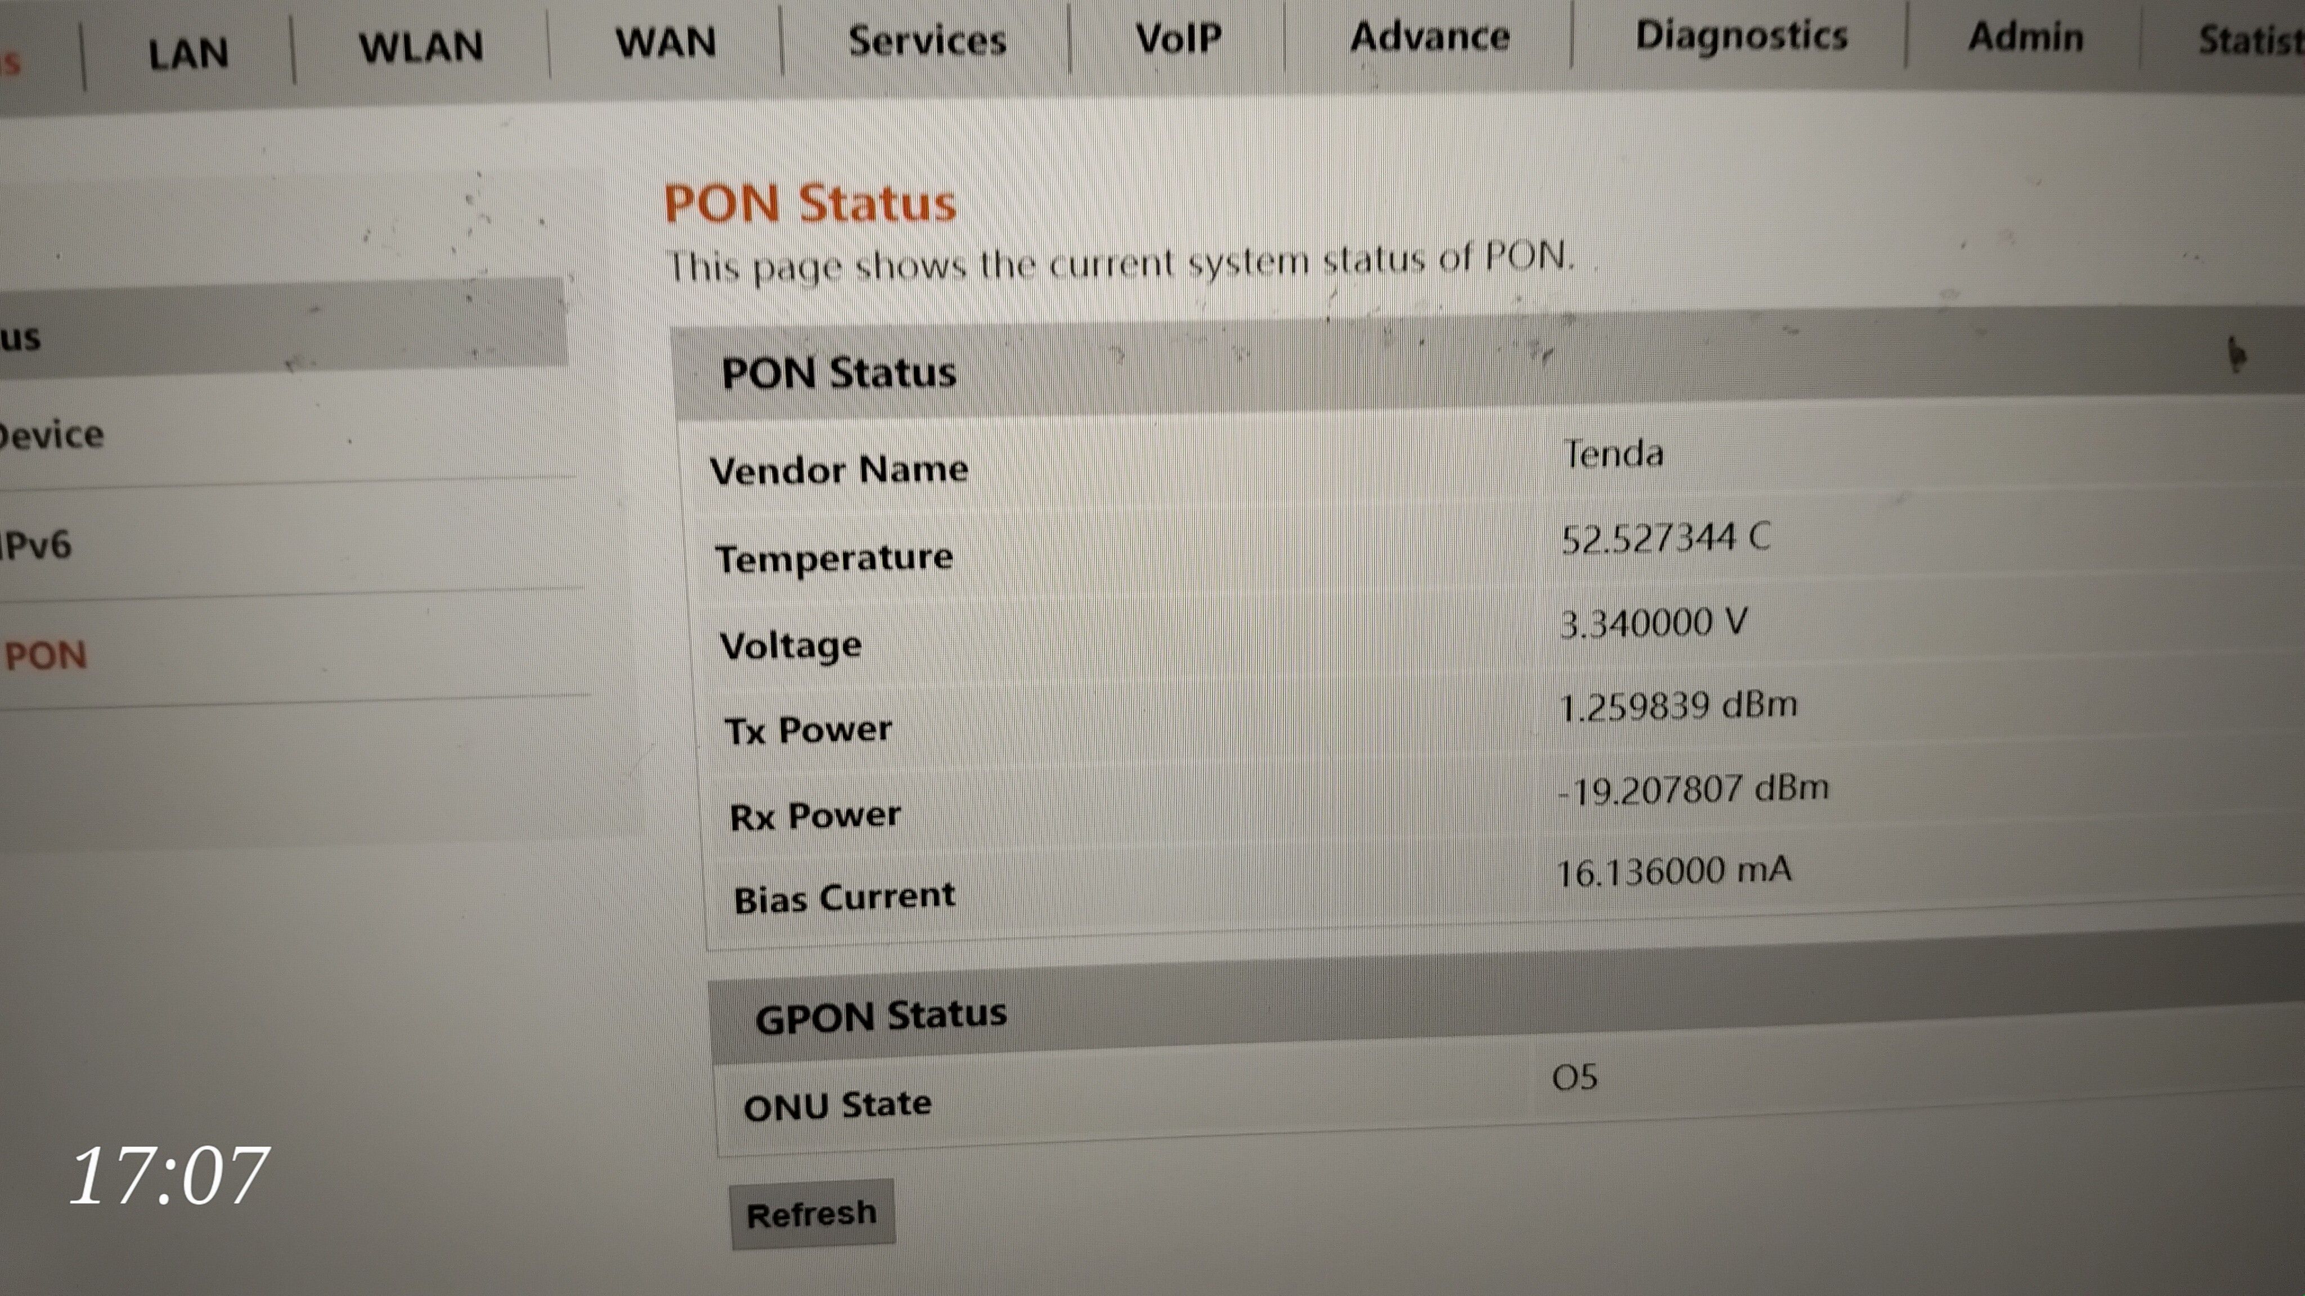Select the WAN tab
The width and height of the screenshot is (2305, 1296).
666,42
